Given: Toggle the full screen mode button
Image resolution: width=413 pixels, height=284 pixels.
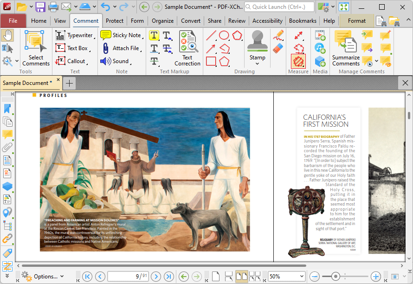Looking at the screenshot, I should point(344,7).
